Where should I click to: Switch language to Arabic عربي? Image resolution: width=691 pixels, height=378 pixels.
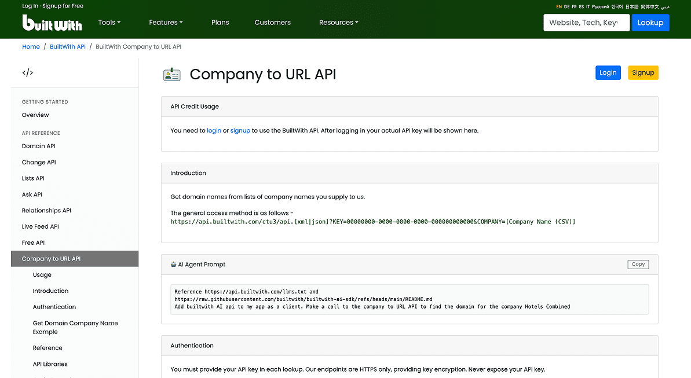pyautogui.click(x=666, y=6)
